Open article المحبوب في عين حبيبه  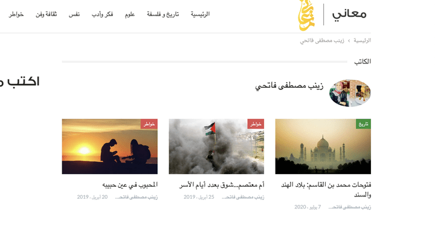130,185
